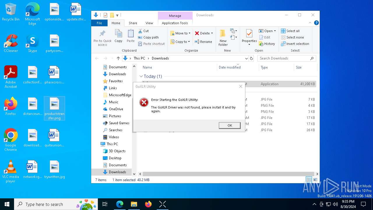
Task: Click Select none
Action: pos(292,37)
